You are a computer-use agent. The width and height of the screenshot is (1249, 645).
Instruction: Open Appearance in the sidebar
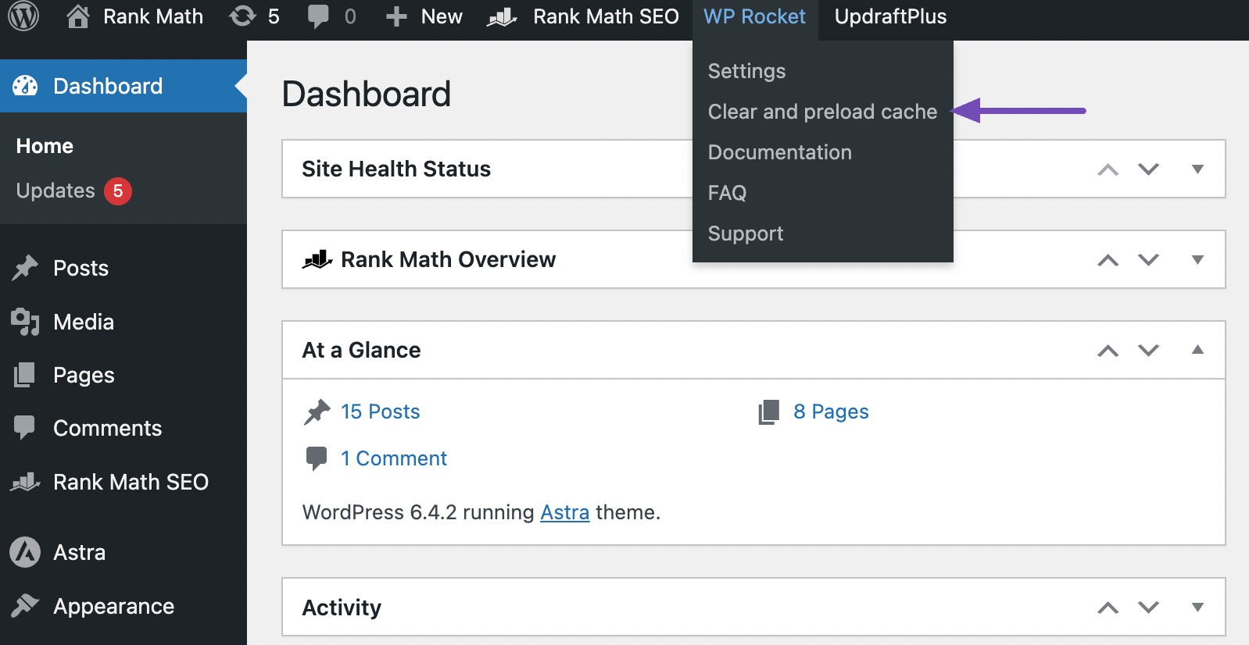pyautogui.click(x=114, y=607)
